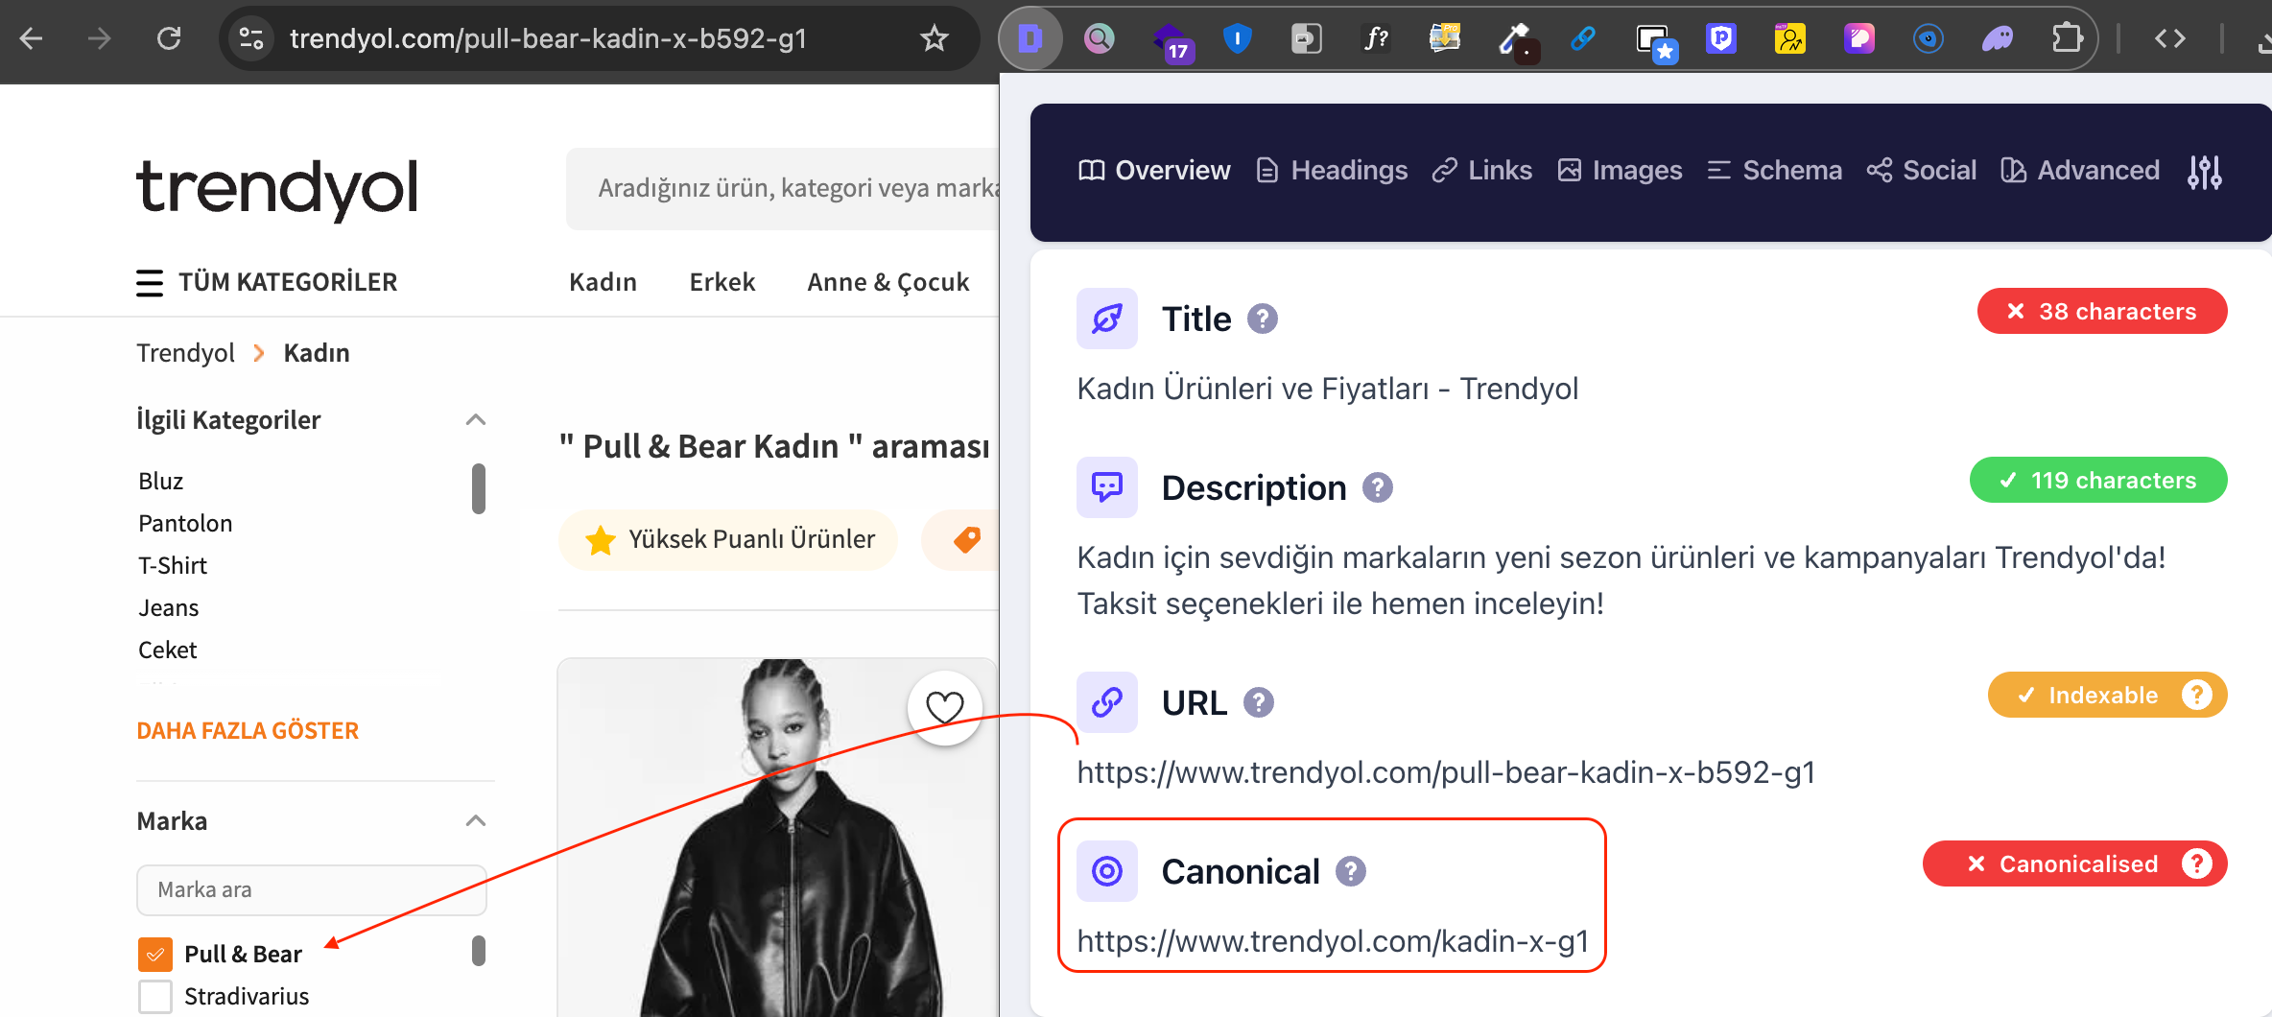Click the URL Indexable help icon badge
The height and width of the screenshot is (1017, 2272).
(2197, 695)
